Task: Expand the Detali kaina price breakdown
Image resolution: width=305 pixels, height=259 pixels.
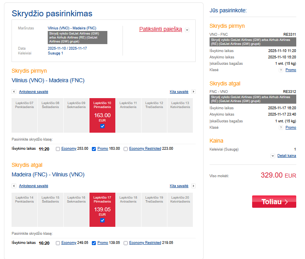Action: click(286, 156)
